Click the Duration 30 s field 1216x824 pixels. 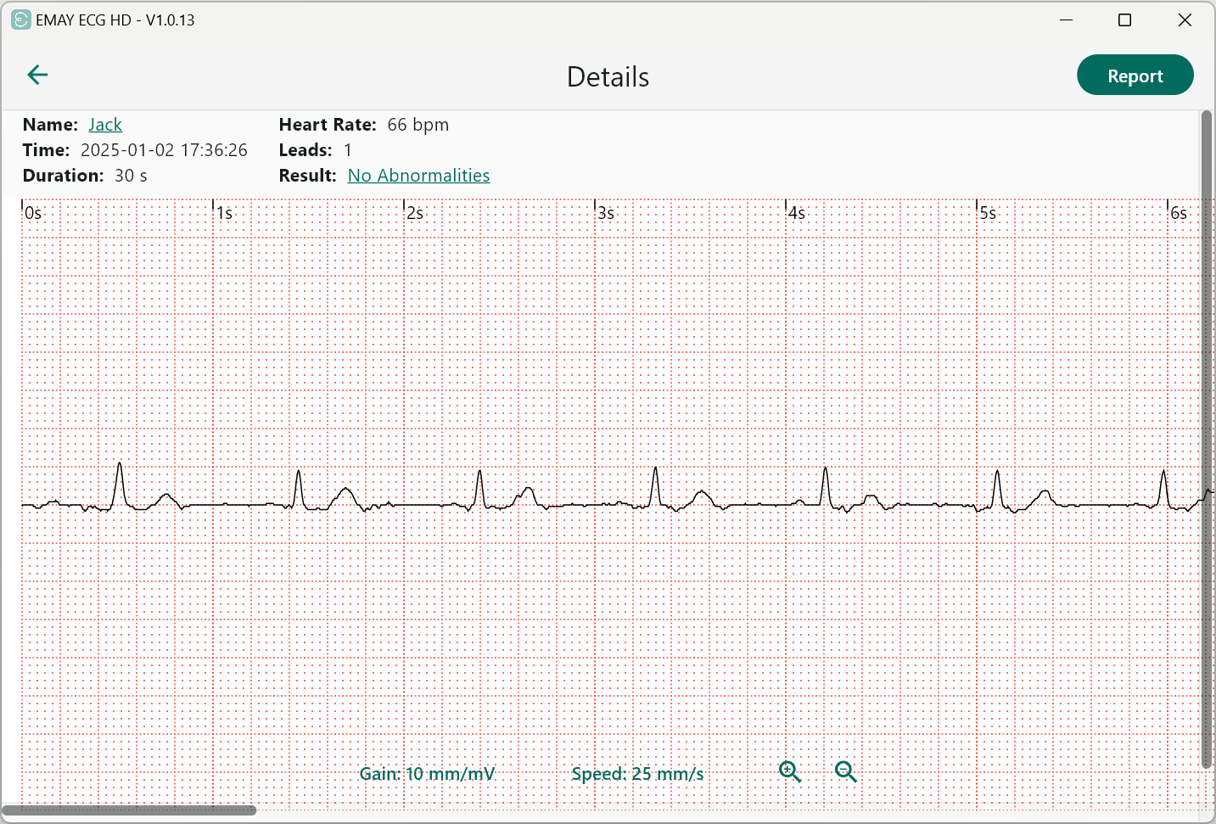point(131,176)
